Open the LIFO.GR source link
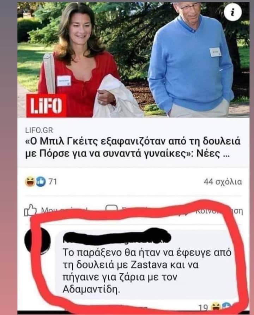This screenshot has width=254, height=315. pos(39,131)
